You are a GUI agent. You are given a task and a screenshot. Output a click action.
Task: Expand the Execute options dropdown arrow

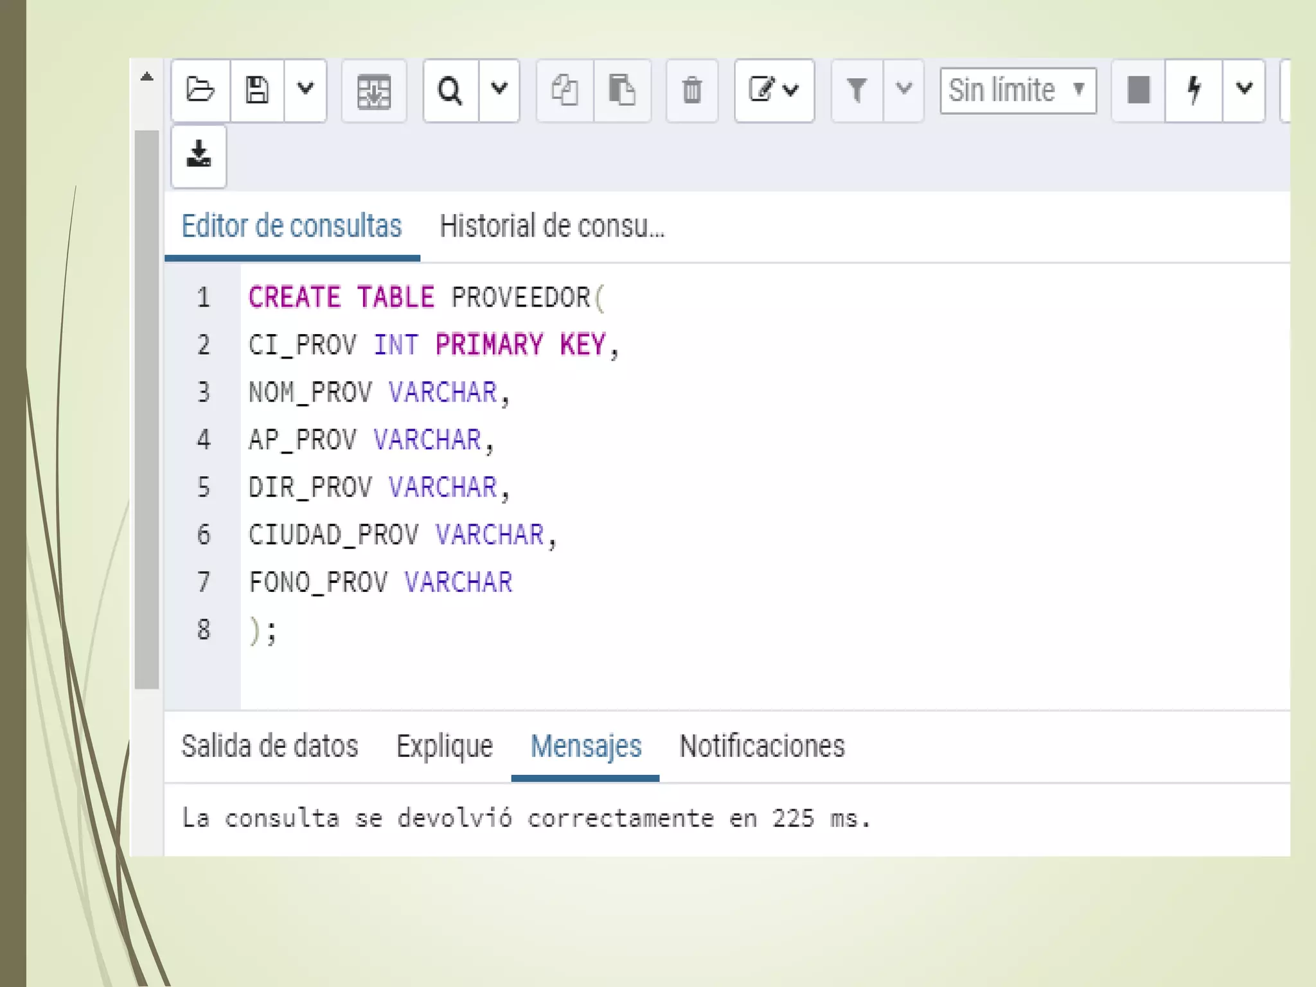pos(1244,89)
